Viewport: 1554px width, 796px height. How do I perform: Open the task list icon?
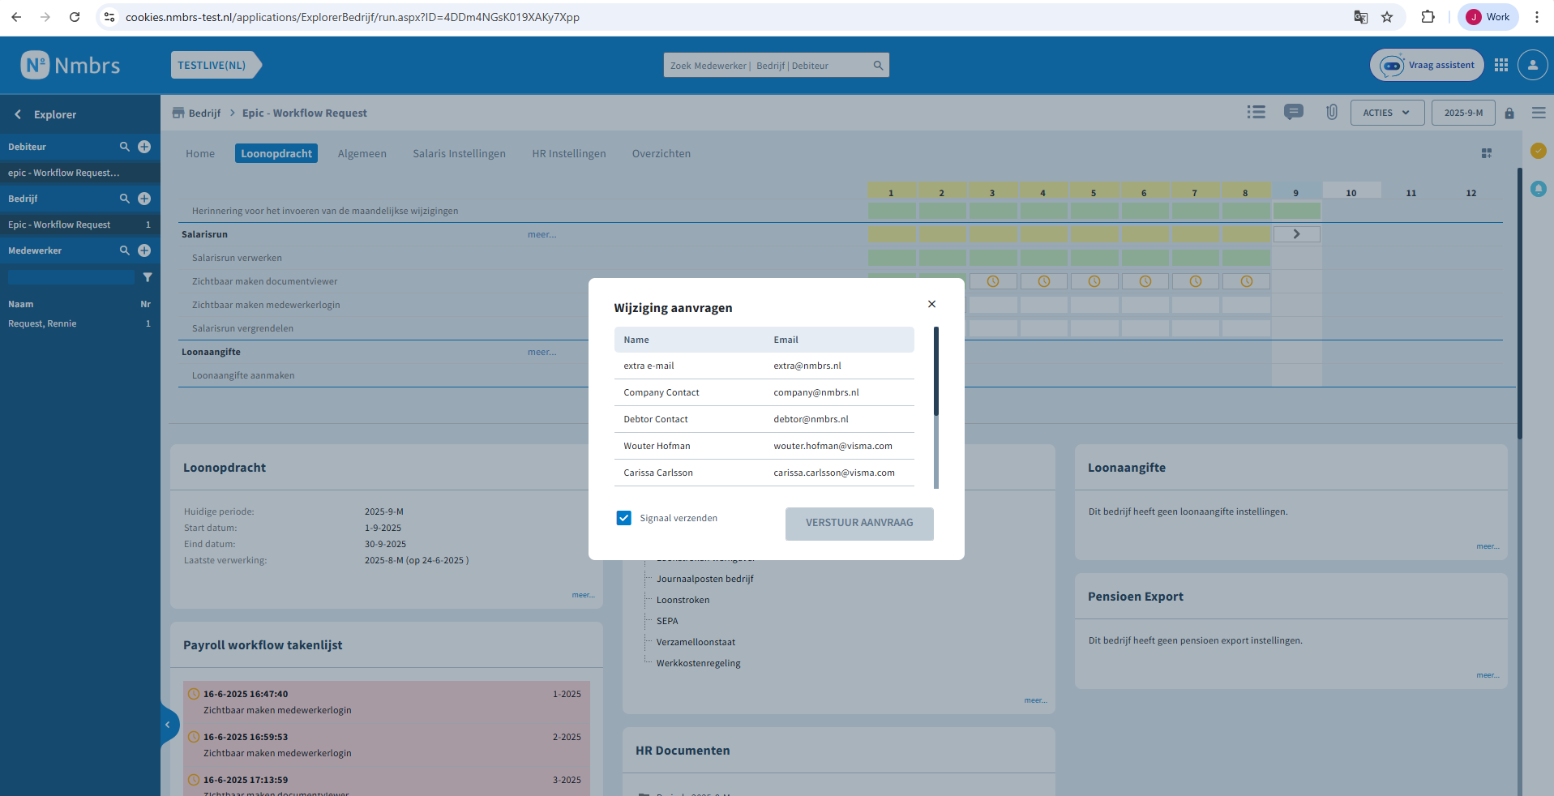tap(1256, 113)
